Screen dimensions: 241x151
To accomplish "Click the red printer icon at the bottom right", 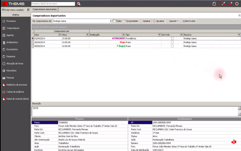I will pos(234,142).
